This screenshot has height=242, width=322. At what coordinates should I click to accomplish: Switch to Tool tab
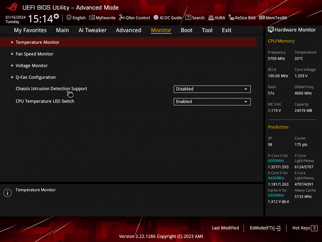coord(207,30)
